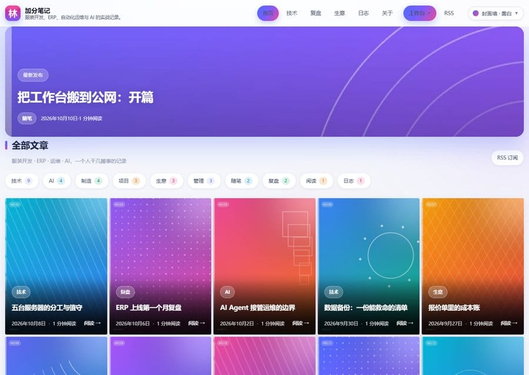The height and width of the screenshot is (375, 529).
Task: Open 生意 in the top navigation bar
Action: [x=340, y=13]
